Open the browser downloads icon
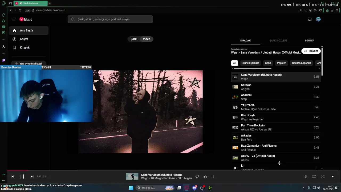Screen dimensions: 341x192 332,10
